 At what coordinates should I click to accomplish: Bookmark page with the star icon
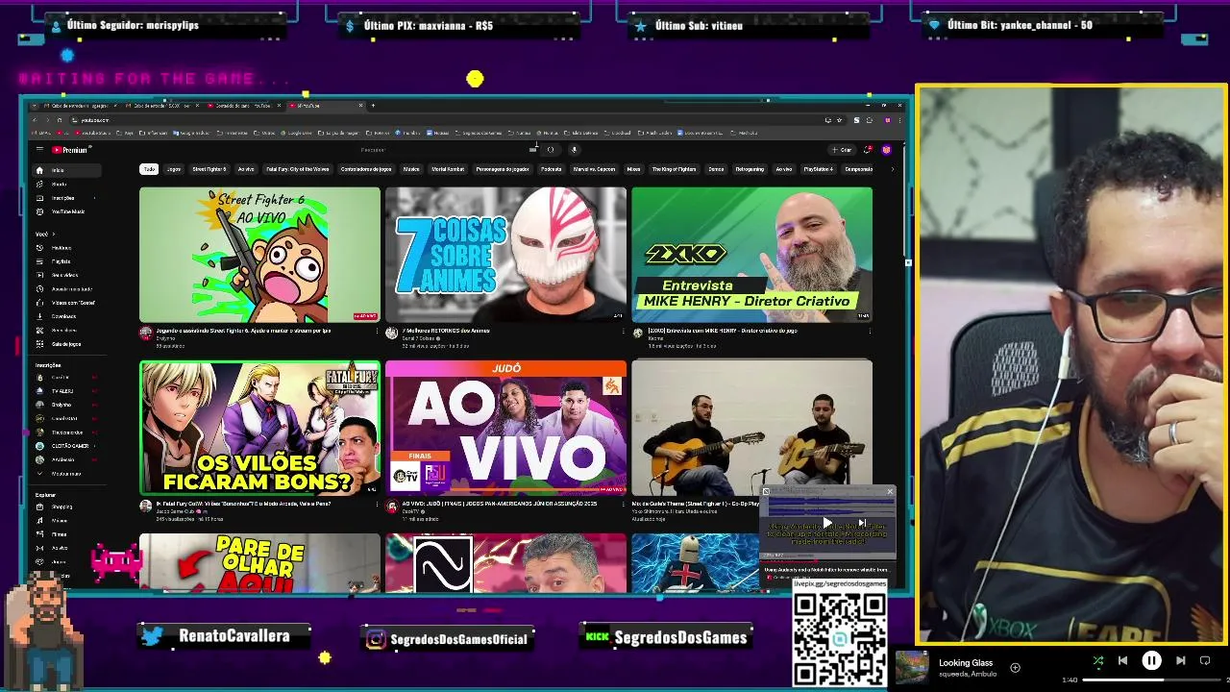[x=839, y=120]
